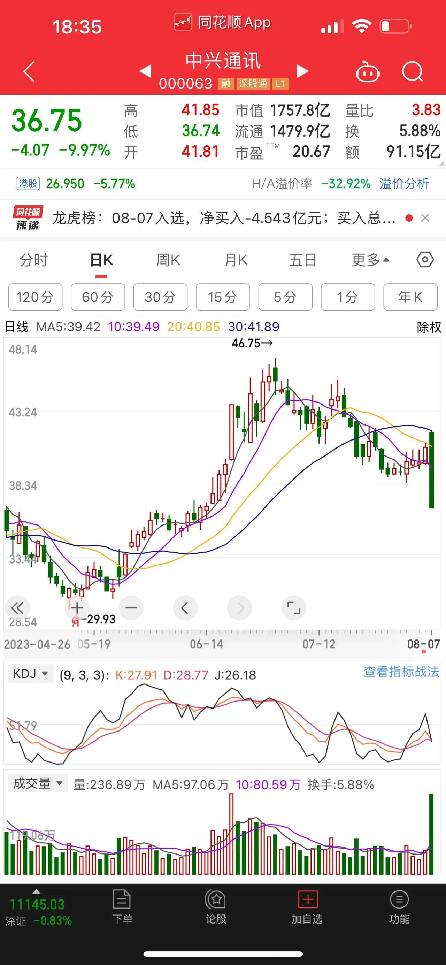Select the 08-07 candlestick on chart

tap(431, 470)
